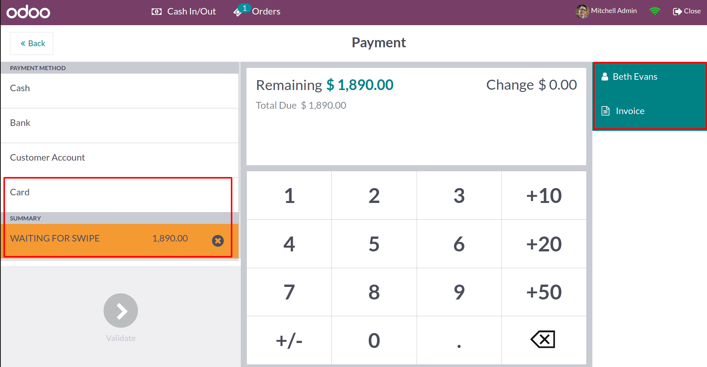Click the Odoo logo
707x367 pixels.
coord(28,12)
